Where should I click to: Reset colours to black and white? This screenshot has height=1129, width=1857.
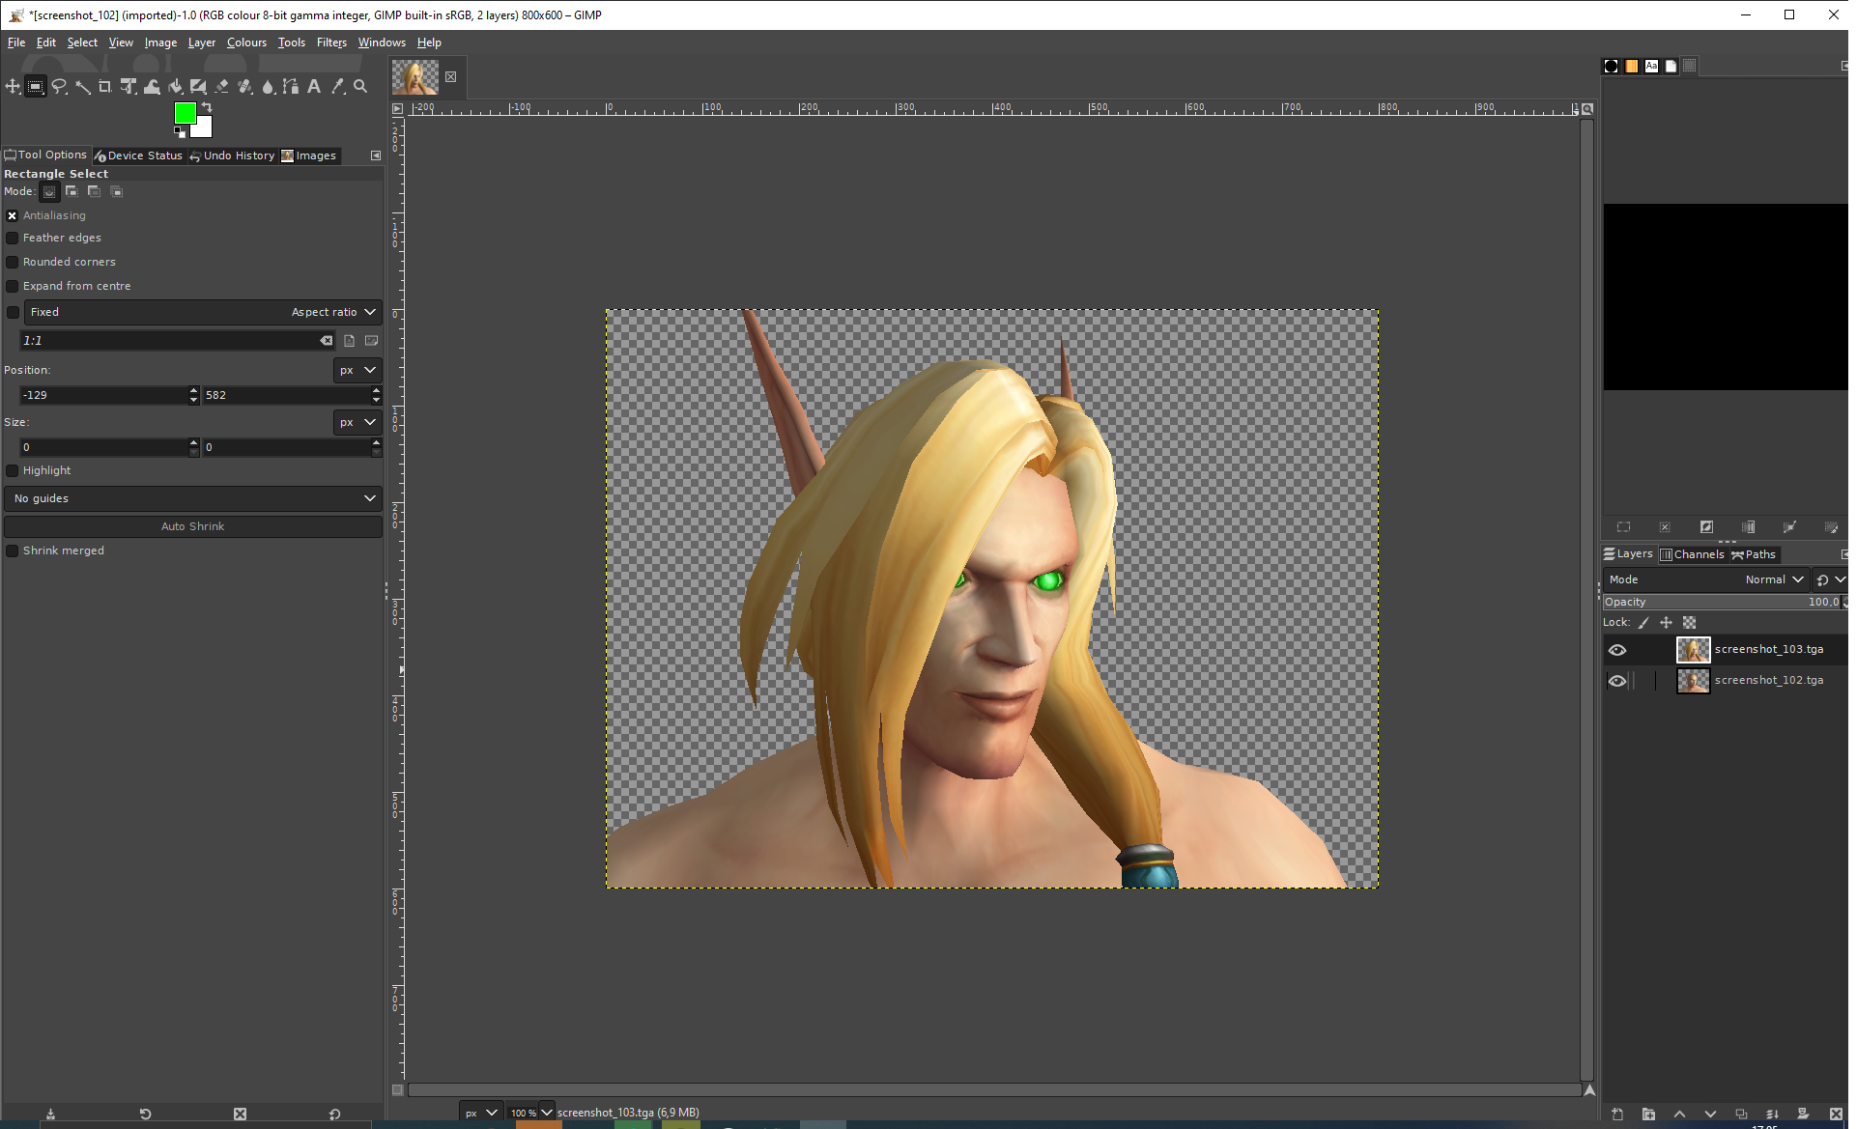tap(180, 132)
